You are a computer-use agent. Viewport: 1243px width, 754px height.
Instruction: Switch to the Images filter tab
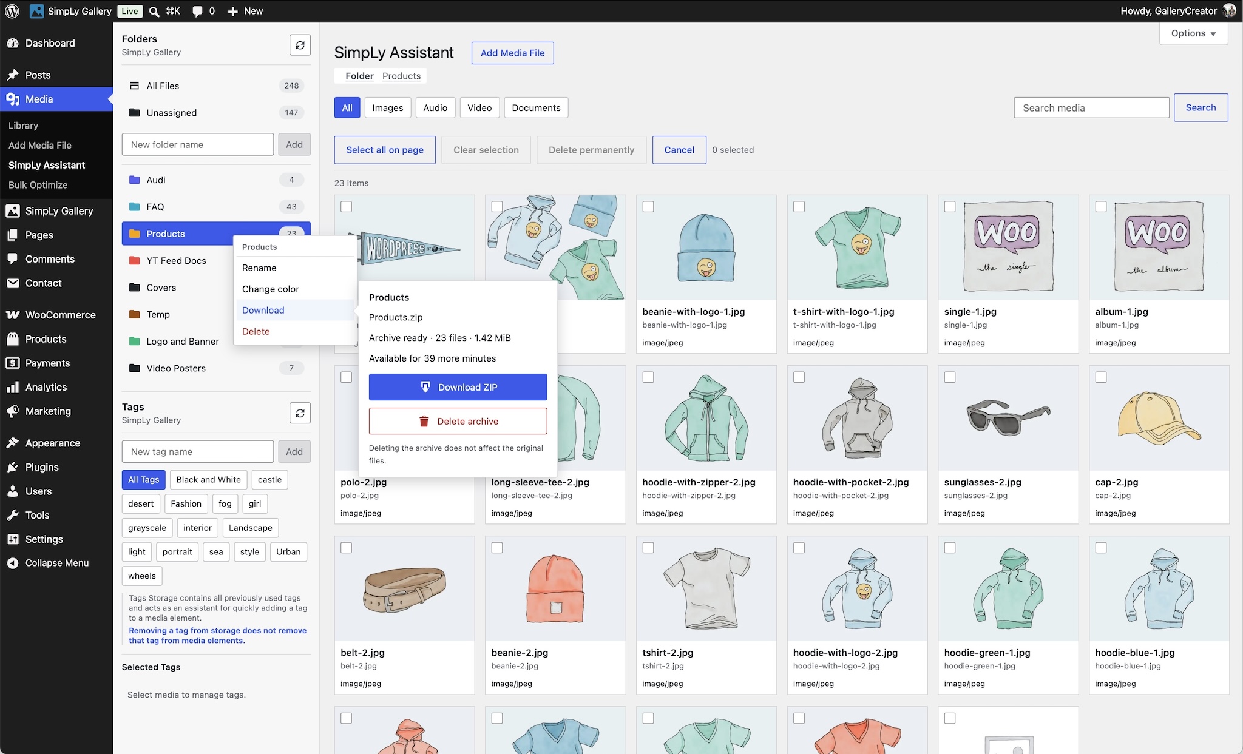387,107
